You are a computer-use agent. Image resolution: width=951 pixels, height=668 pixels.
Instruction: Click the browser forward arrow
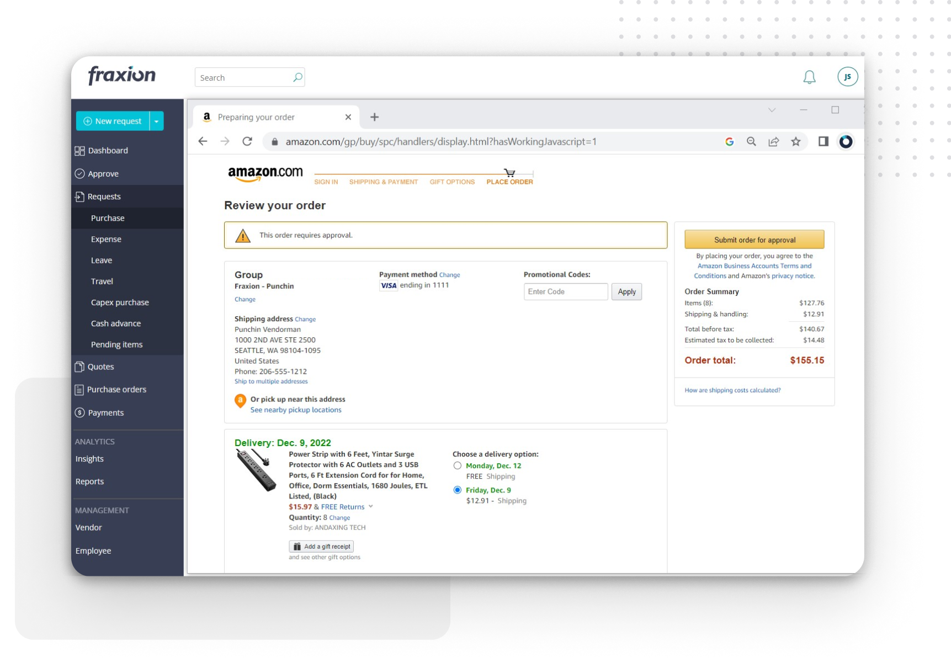225,141
